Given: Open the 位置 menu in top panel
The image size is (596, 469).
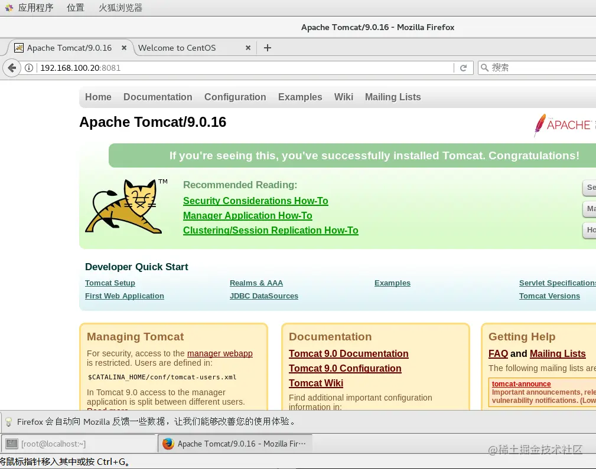Looking at the screenshot, I should point(75,8).
